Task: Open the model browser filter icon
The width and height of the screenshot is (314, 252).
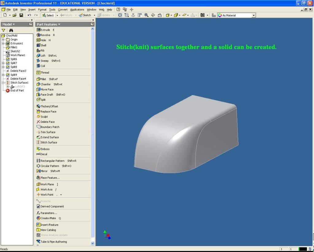Action: (x=4, y=30)
